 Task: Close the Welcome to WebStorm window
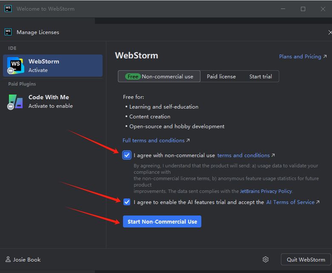[323, 9]
